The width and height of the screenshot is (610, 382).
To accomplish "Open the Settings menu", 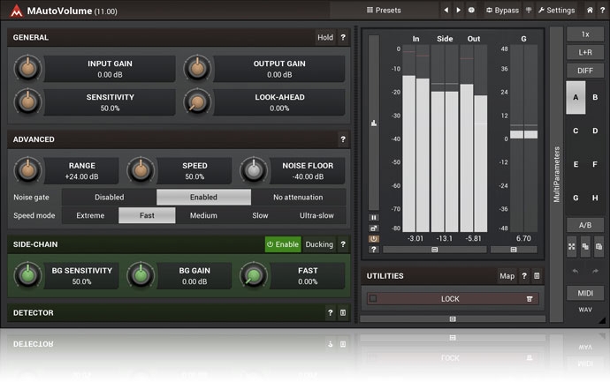I will point(556,10).
